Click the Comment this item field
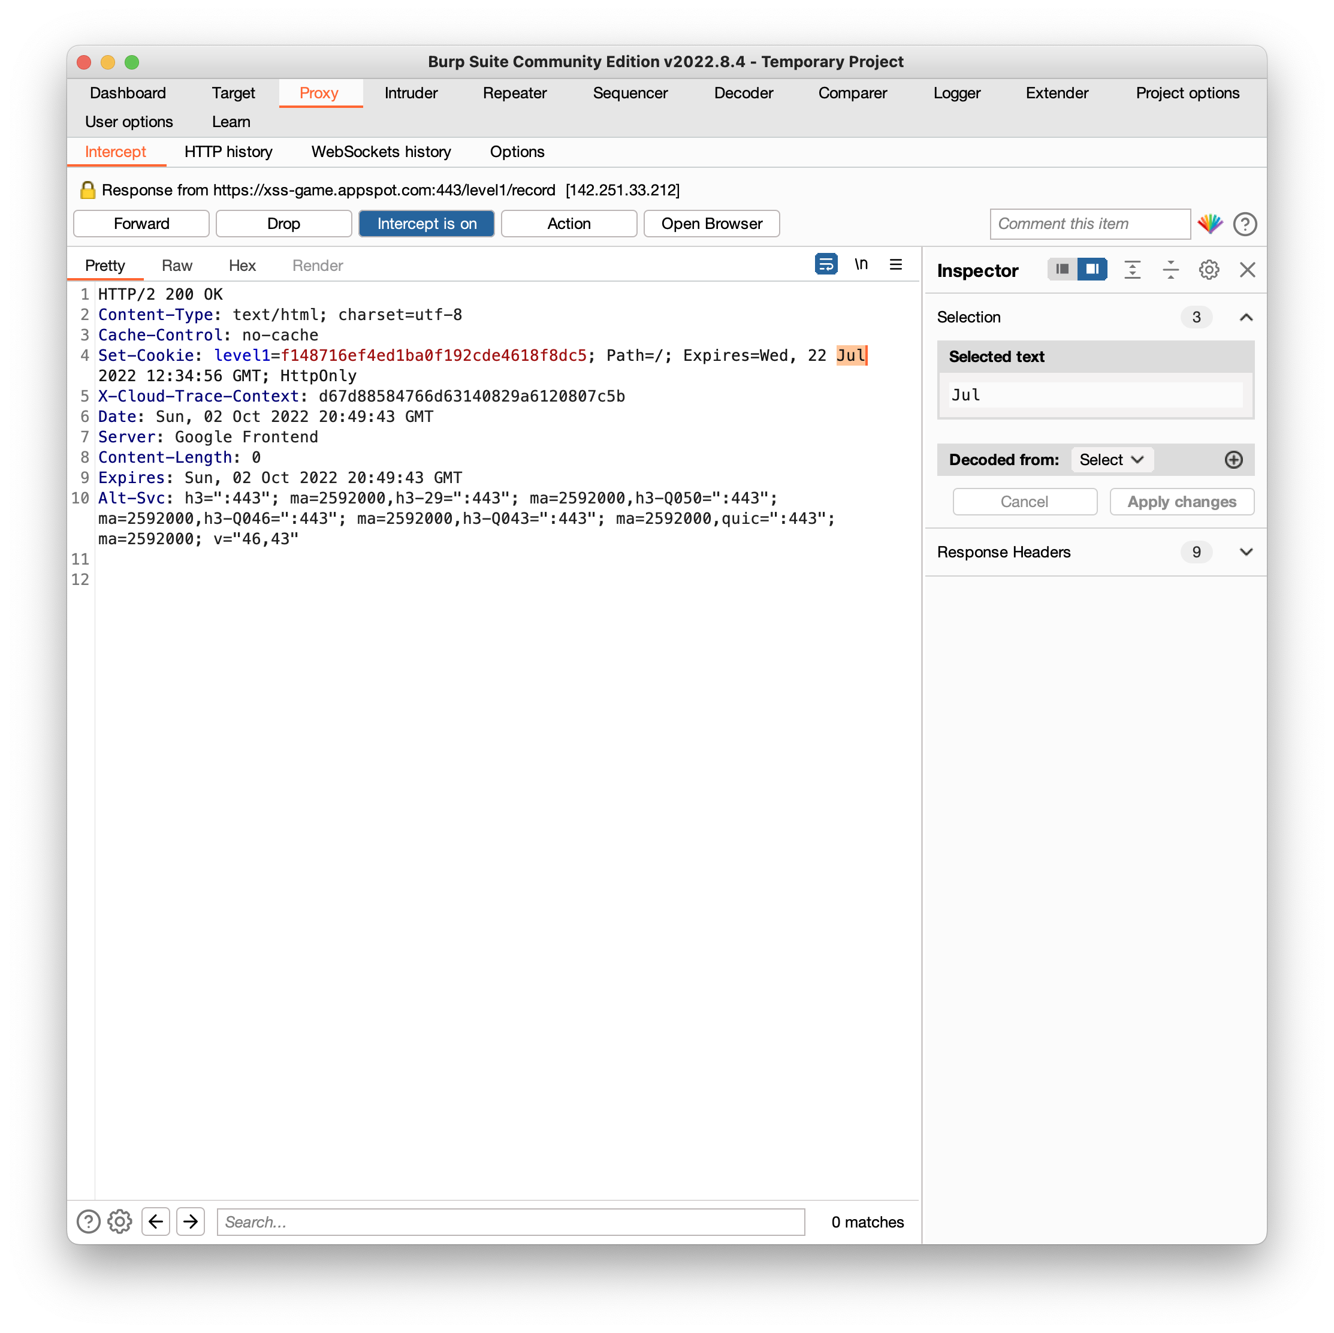The image size is (1334, 1333). point(1089,224)
